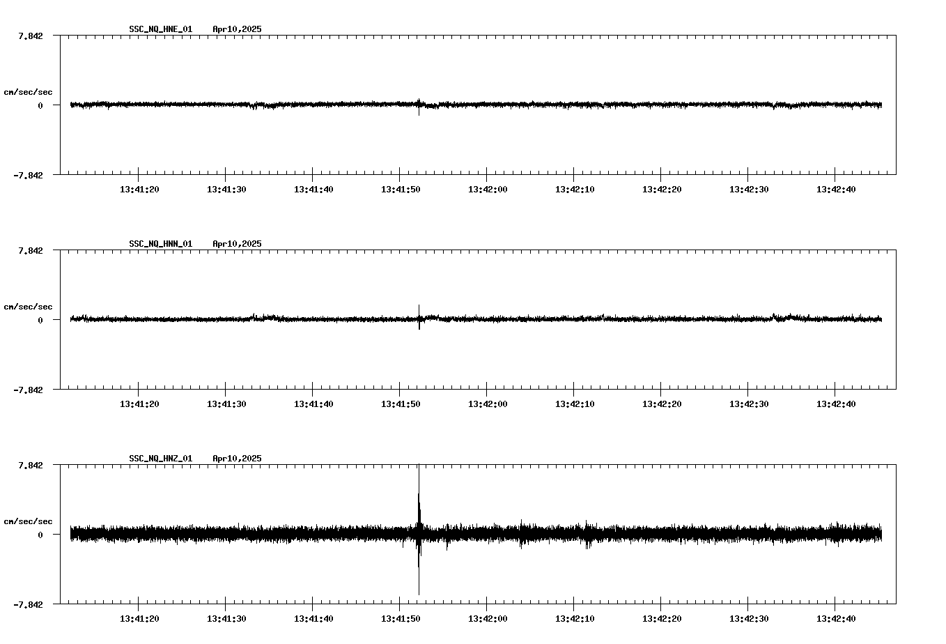
Task: Click the 13:41:20 label below the bottom plot
Action: coord(141,618)
